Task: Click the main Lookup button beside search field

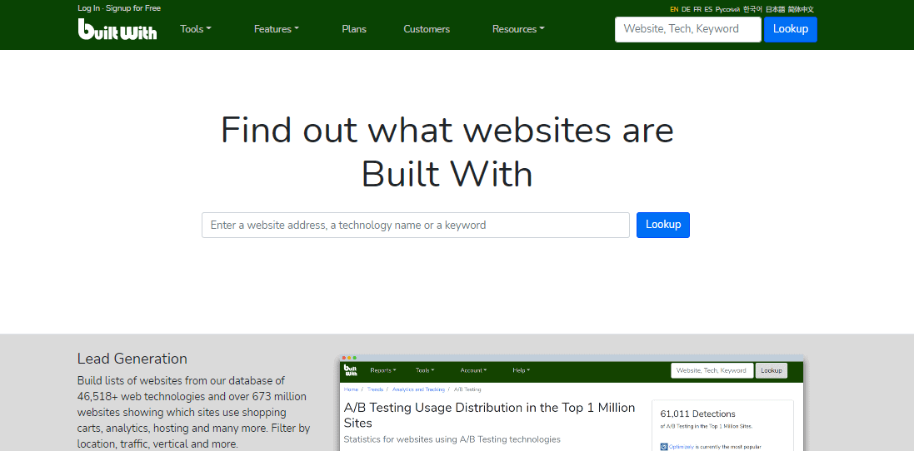Action: (662, 226)
